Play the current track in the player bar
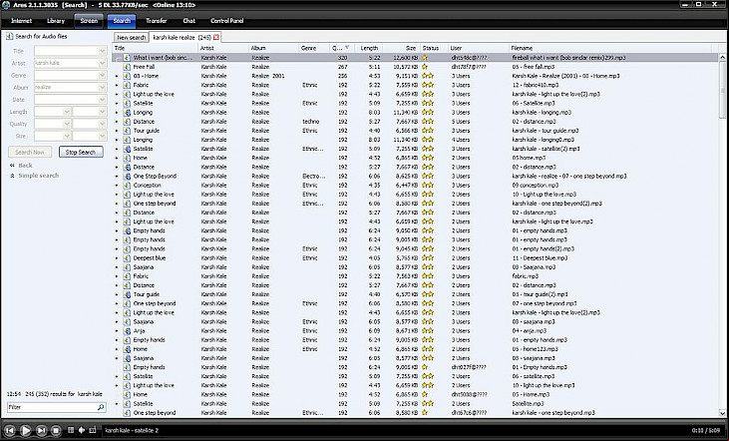Image resolution: width=729 pixels, height=441 pixels. click(26, 430)
